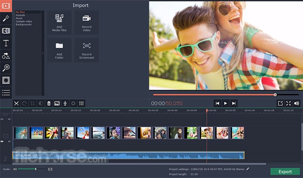The width and height of the screenshot is (303, 178).
Task: Click the green Export button
Action: [285, 172]
